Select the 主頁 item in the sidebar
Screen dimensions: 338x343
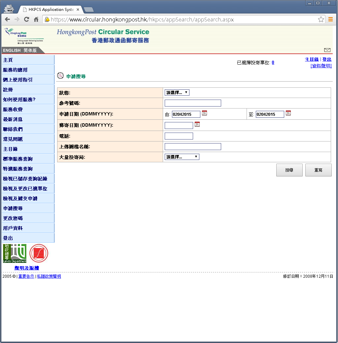click(8, 60)
